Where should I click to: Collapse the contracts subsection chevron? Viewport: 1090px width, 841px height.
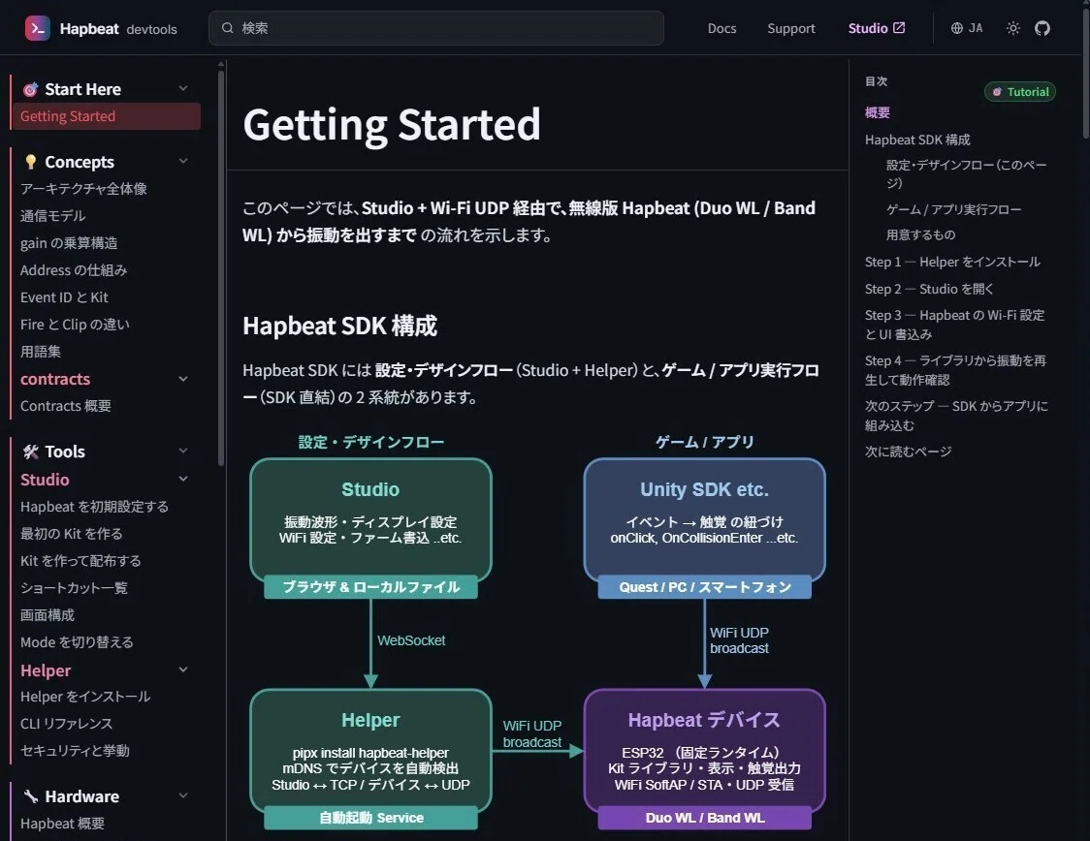(183, 379)
